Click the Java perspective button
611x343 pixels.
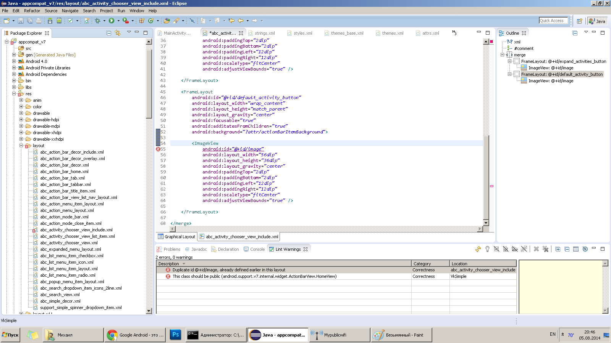(597, 21)
